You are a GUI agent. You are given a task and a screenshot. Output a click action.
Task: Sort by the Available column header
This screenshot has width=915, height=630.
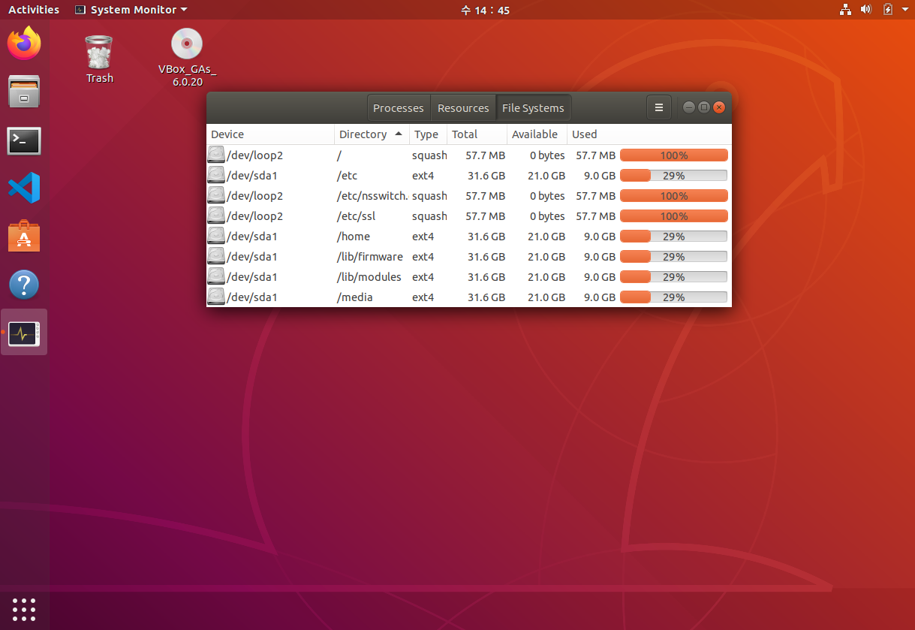[x=537, y=134]
